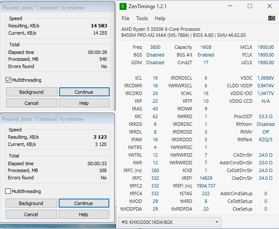Enable the unticked Multithreading checkbox
The image size is (279, 229).
click(x=9, y=191)
